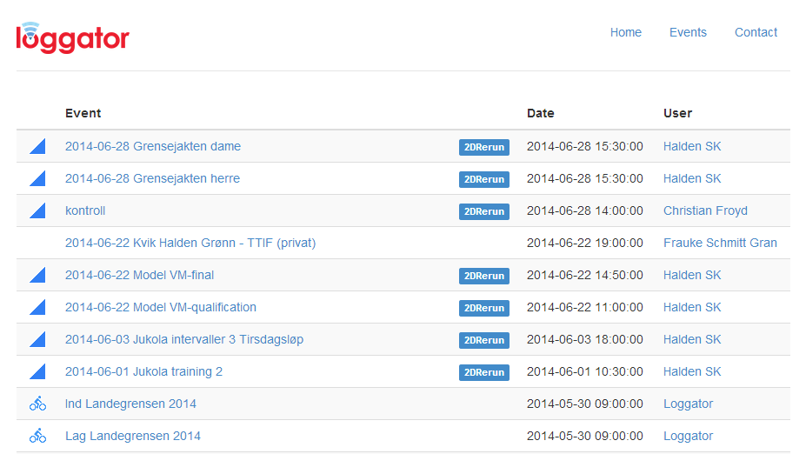View user Frauke Schmitt Gran
806x454 pixels.
720,243
